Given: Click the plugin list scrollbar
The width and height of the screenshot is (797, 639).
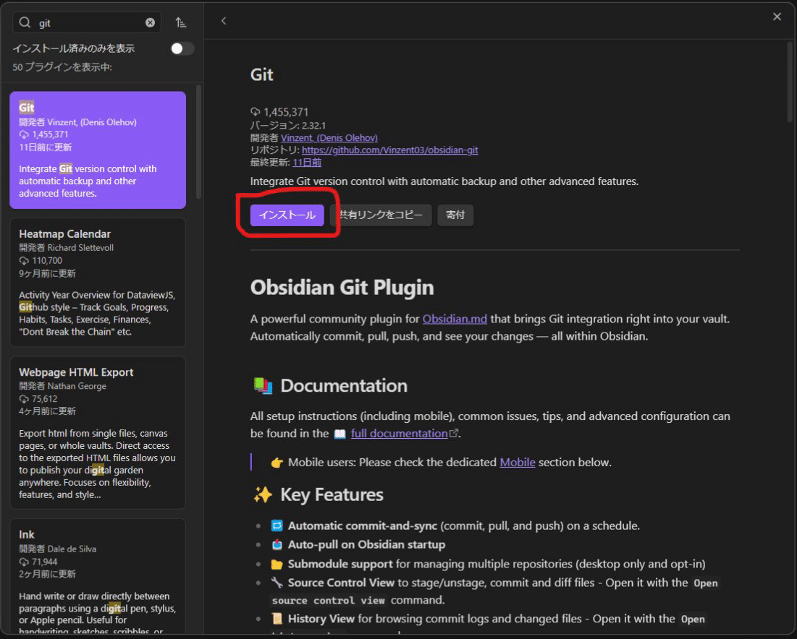Looking at the screenshot, I should (x=199, y=142).
